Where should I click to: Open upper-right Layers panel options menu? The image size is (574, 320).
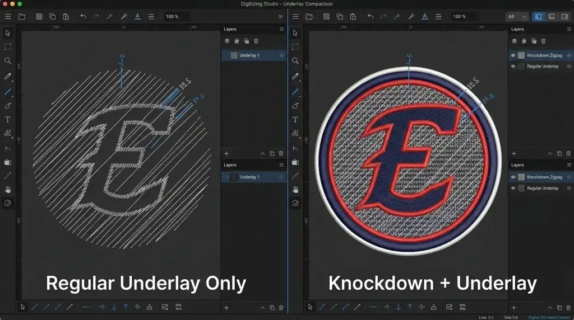pyautogui.click(x=569, y=29)
